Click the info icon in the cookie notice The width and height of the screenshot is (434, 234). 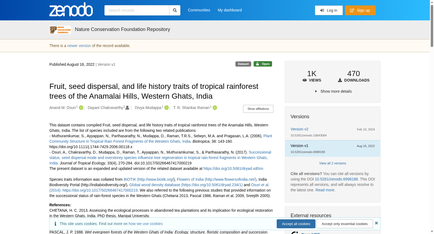[x=55, y=224]
